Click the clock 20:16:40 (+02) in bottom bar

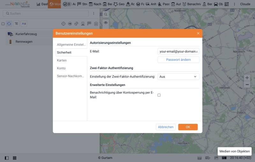click(241, 158)
